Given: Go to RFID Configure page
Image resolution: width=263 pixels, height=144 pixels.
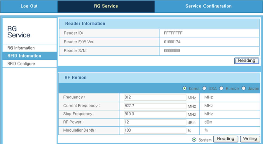Looking at the screenshot, I should pos(21,64).
